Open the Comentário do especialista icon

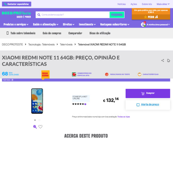pos(74,74)
